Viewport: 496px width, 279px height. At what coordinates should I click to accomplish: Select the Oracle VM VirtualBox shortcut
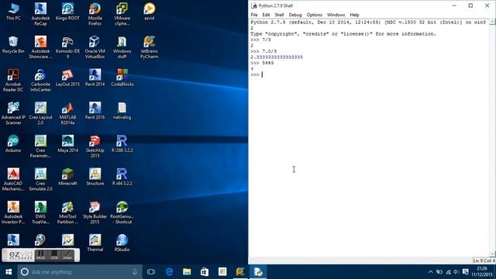tap(95, 47)
